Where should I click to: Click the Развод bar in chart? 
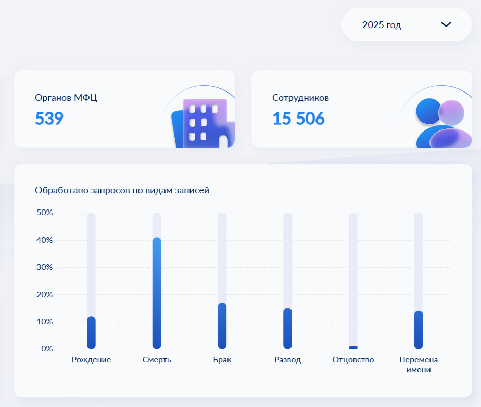pyautogui.click(x=287, y=329)
